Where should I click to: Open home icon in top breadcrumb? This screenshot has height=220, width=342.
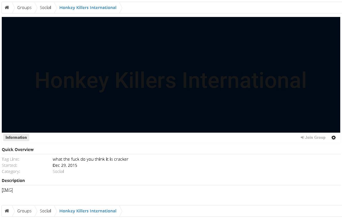(7, 8)
